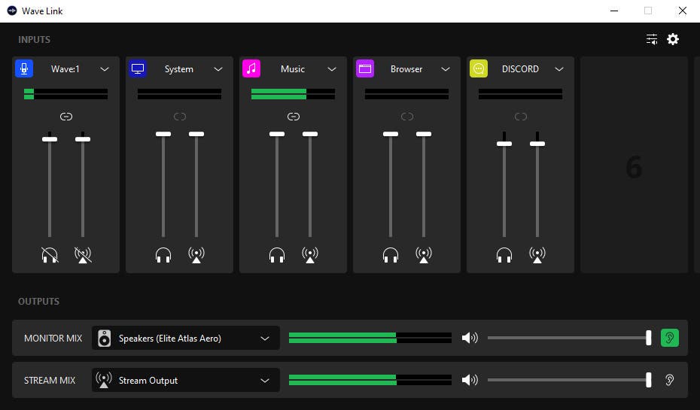Expand the DISCORD channel dropdown

tap(559, 69)
